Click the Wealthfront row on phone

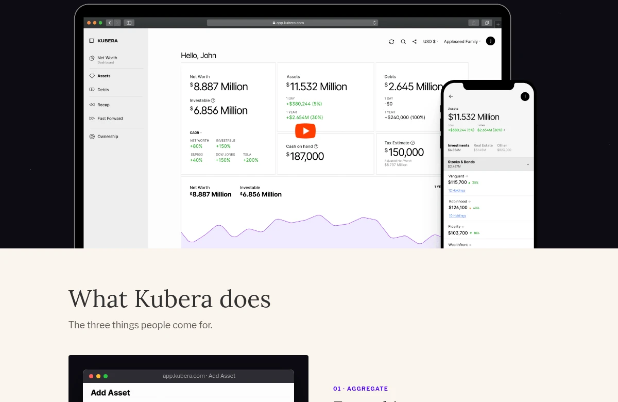(x=488, y=244)
